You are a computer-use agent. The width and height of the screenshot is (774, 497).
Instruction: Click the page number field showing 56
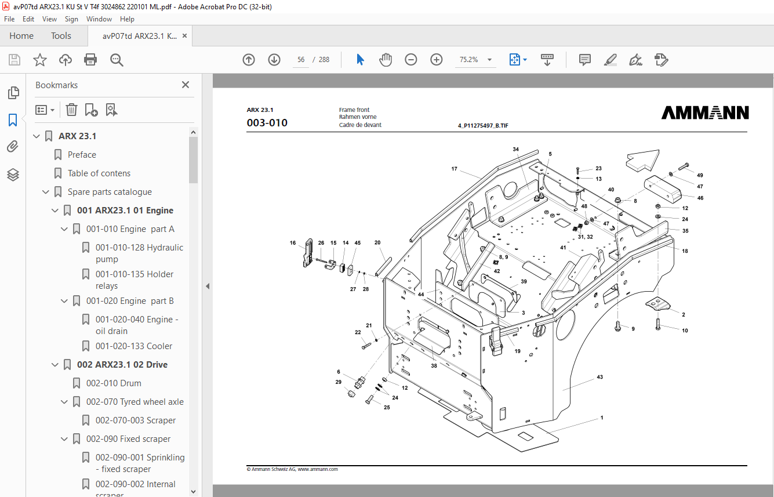301,60
